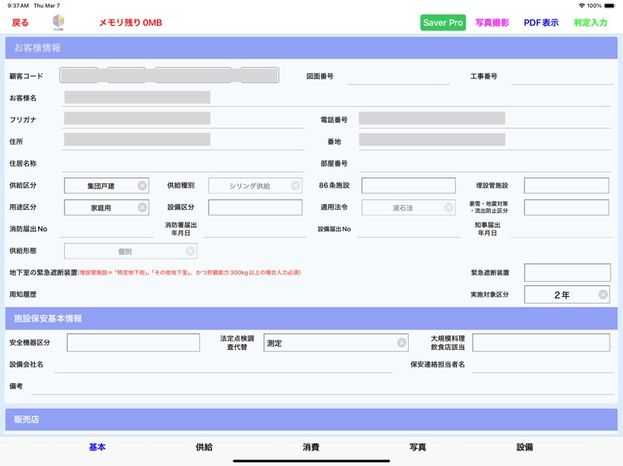Image resolution: width=623 pixels, height=466 pixels.
Task: Open PDF表示 view
Action: [541, 22]
